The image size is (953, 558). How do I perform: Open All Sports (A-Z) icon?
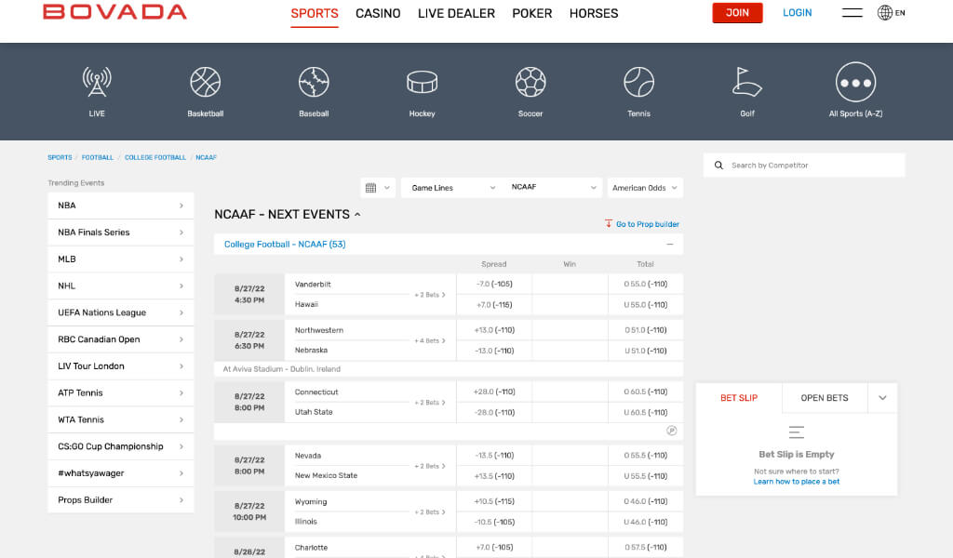[856, 82]
